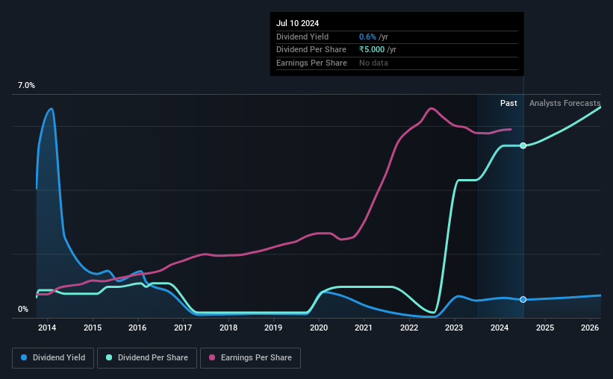Click the ₹5.000 dividend per share value
Screen dimensions: 613x379
coord(372,50)
